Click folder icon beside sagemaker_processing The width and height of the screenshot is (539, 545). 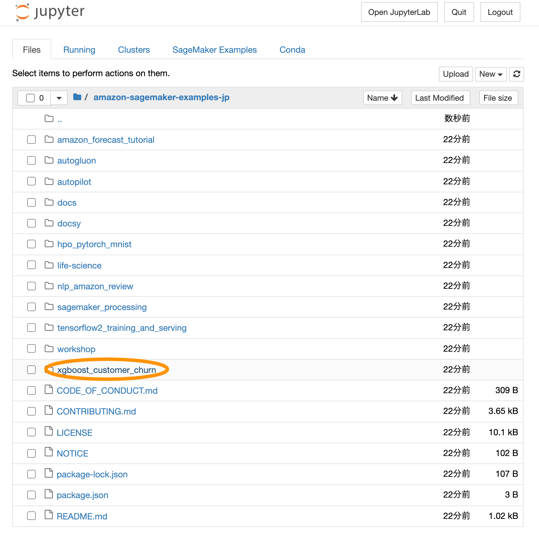point(49,307)
